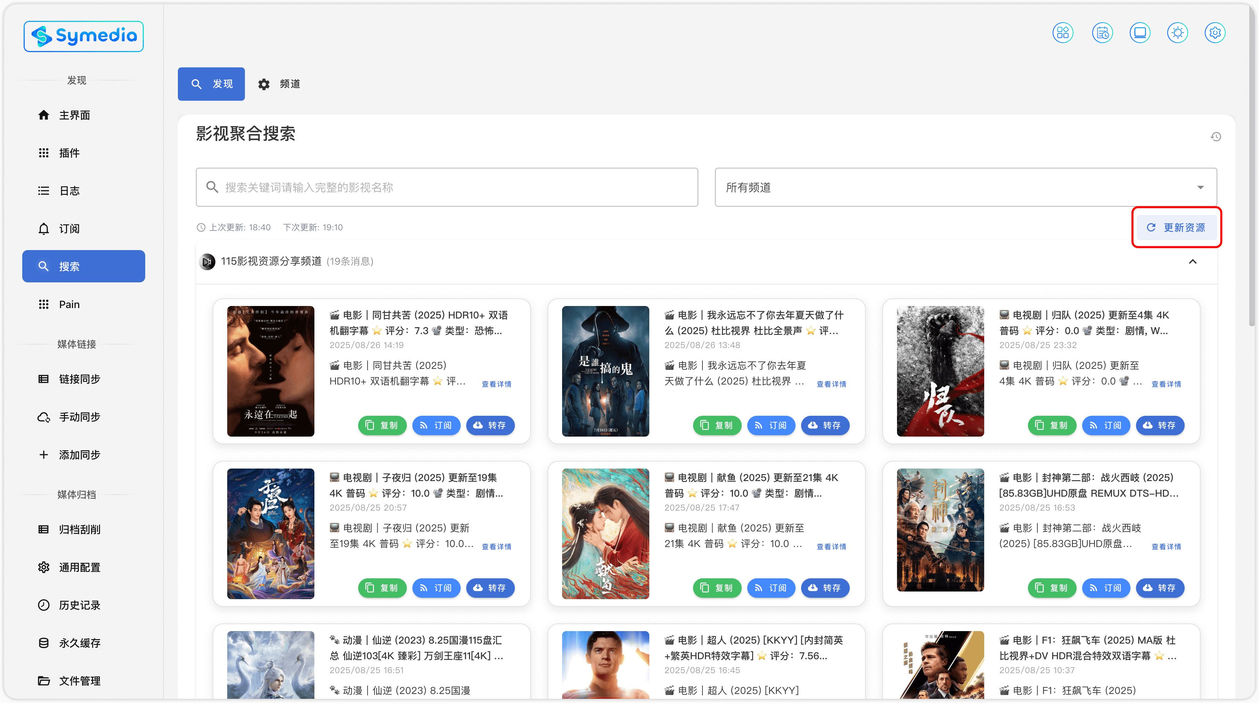Click the screen display icon in header
This screenshot has width=1259, height=703.
pos(1140,33)
